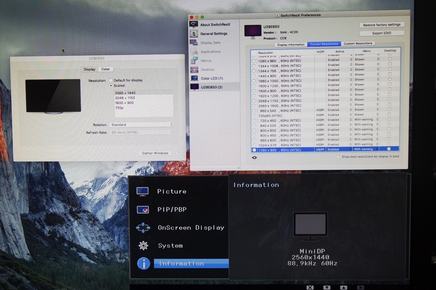436x290 pixels.
Task: Select the Desktop icon in SwitchResX sidebar
Action: click(194, 69)
